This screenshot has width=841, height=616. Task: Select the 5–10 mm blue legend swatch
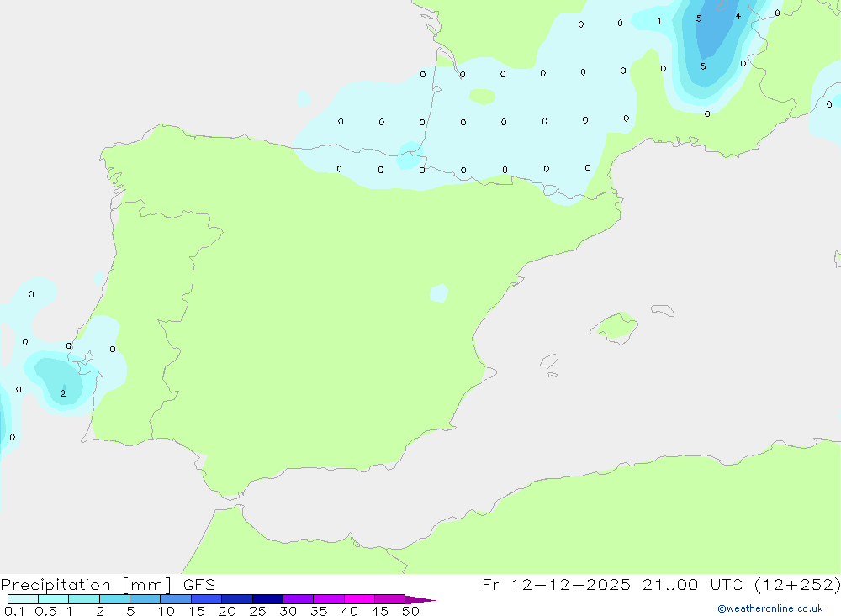[x=145, y=599]
